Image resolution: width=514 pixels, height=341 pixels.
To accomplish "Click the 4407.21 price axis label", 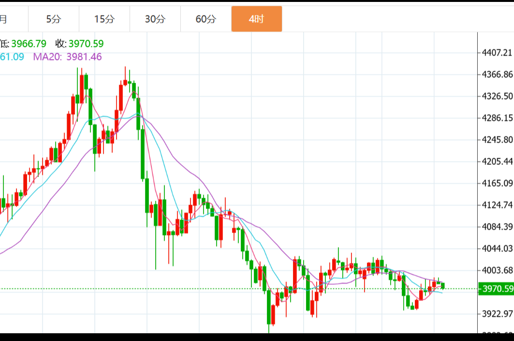I will click(497, 52).
